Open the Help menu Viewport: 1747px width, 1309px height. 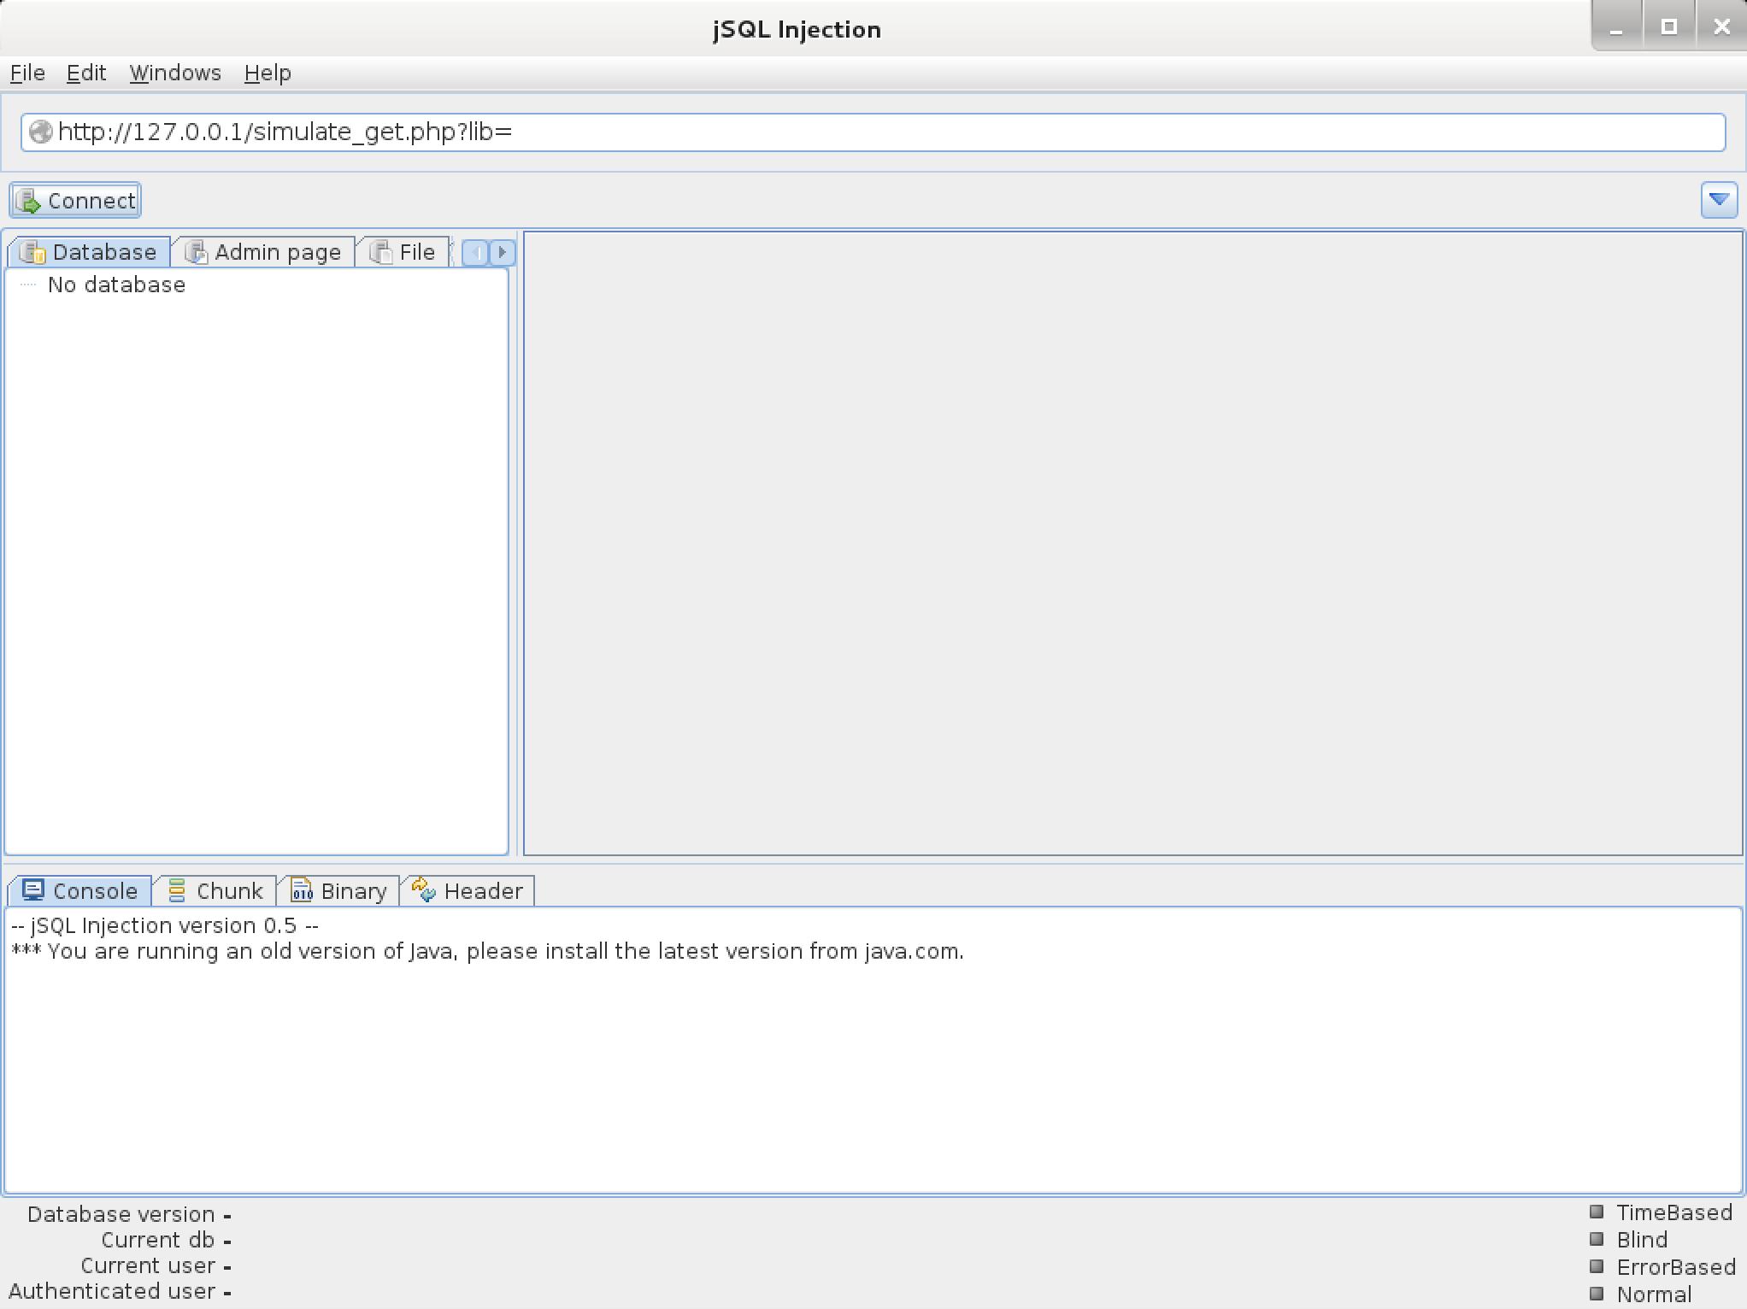(268, 73)
